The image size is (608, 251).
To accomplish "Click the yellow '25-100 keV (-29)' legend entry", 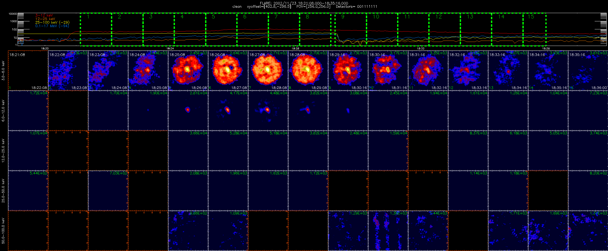I will (x=52, y=22).
